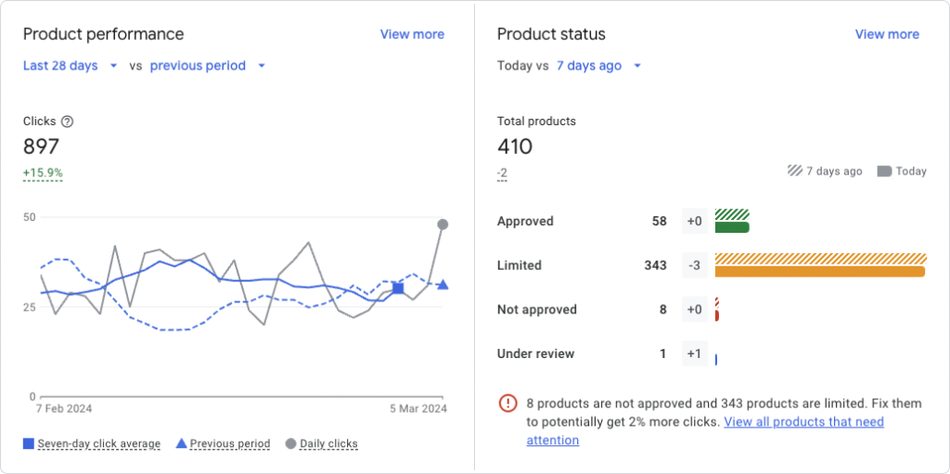Screen dimensions: 950x474
Task: Click the Clicks help question mark icon
Action: coord(67,122)
